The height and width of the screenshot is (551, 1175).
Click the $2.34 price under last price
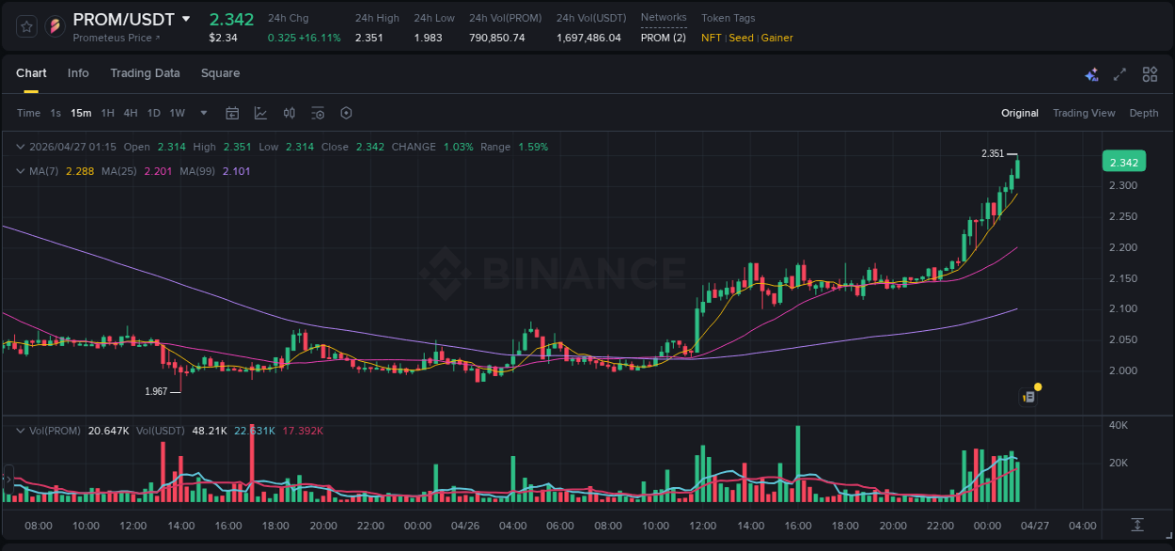223,38
